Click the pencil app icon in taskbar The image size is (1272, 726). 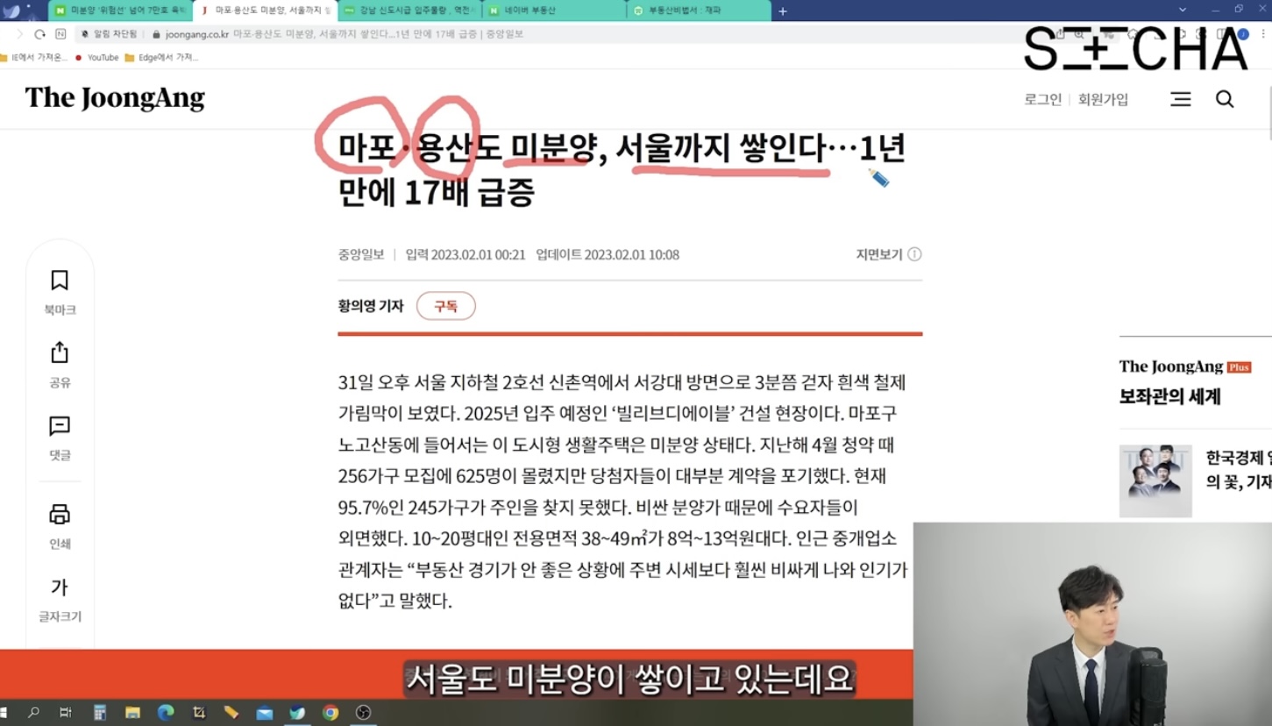[x=231, y=713]
